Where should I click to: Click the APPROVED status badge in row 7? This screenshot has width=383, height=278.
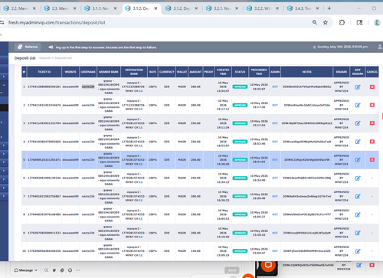tap(240, 196)
